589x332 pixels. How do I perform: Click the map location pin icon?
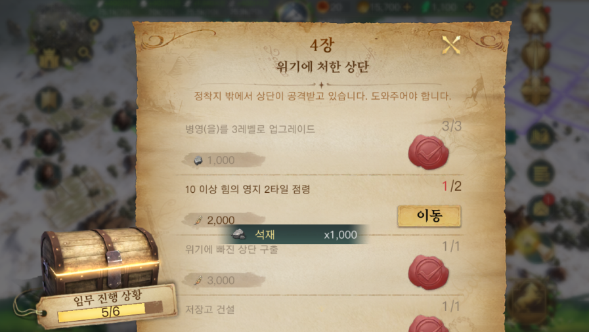click(x=94, y=26)
